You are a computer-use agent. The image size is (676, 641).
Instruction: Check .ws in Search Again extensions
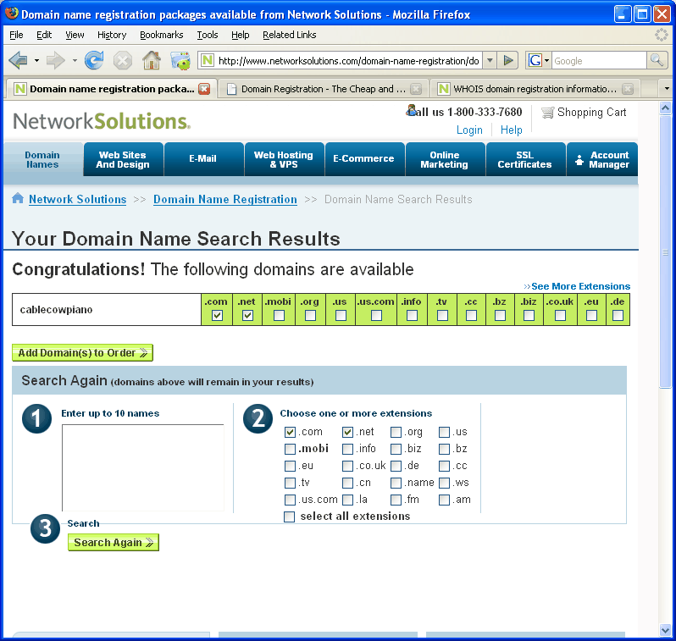444,483
